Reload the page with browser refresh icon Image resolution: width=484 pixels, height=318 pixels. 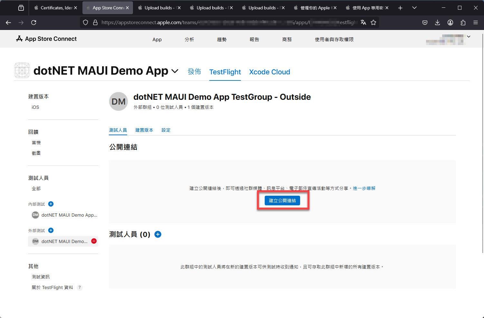click(33, 22)
